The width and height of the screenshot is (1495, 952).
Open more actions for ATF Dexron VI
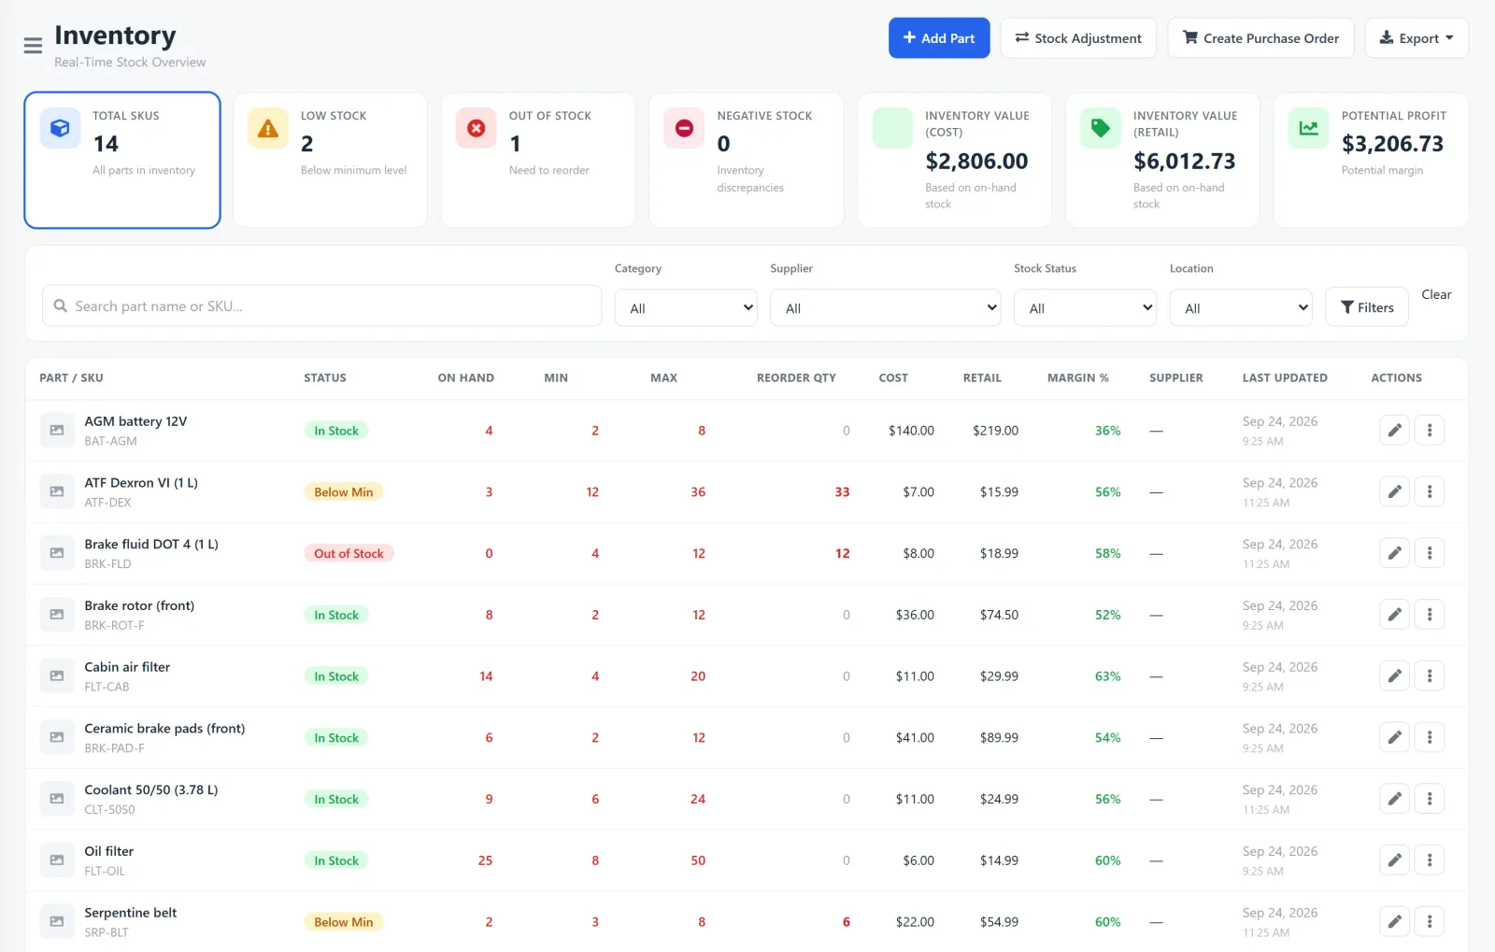pos(1430,491)
